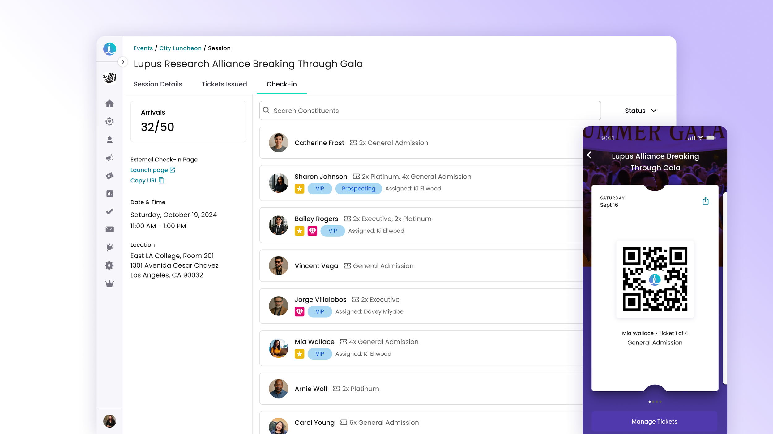This screenshot has height=434, width=773.
Task: Open City Luncheon breadcrumb link
Action: point(180,48)
